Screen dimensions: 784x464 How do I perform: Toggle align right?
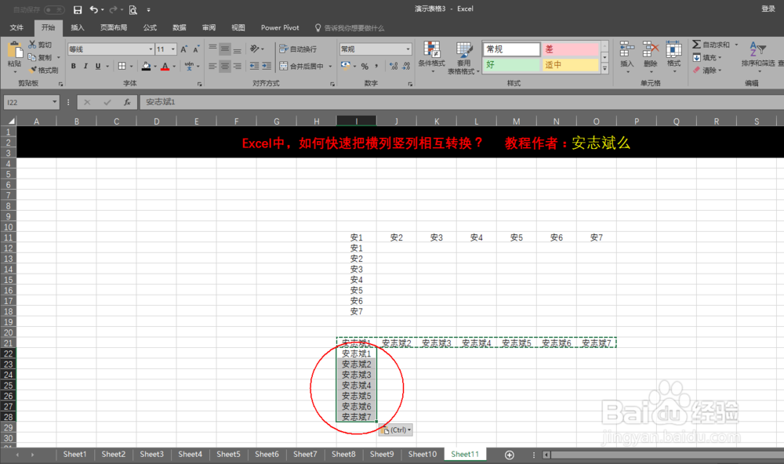[238, 66]
